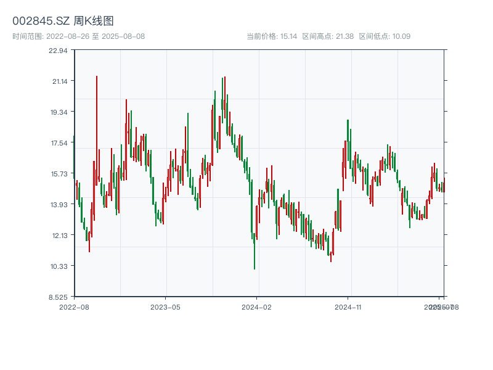This screenshot has height=370, width=493.
Task: Click the chart title 002845.SZ 周K线图
Action: pyautogui.click(x=63, y=21)
